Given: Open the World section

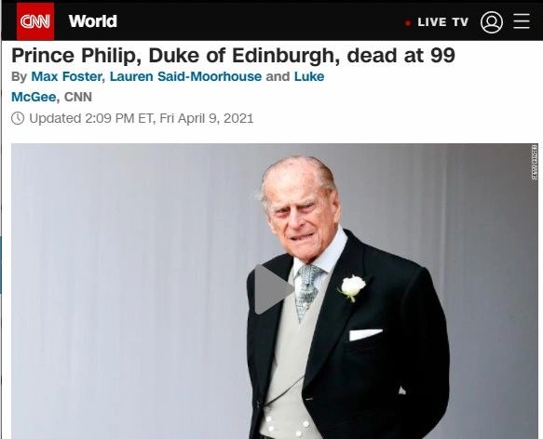Looking at the screenshot, I should pyautogui.click(x=93, y=21).
